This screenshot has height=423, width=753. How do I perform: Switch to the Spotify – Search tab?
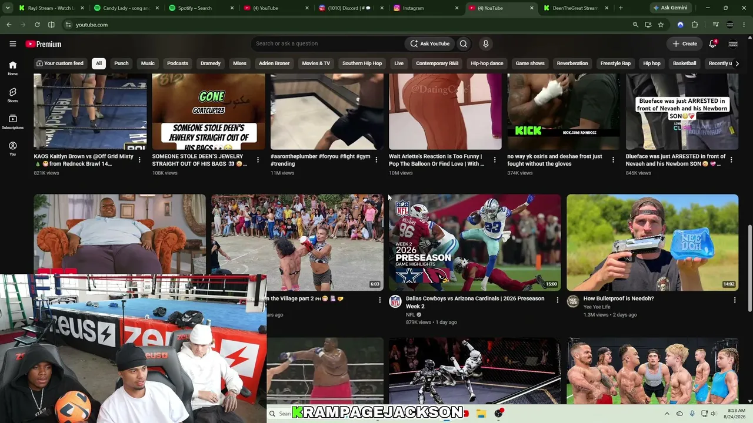click(200, 8)
